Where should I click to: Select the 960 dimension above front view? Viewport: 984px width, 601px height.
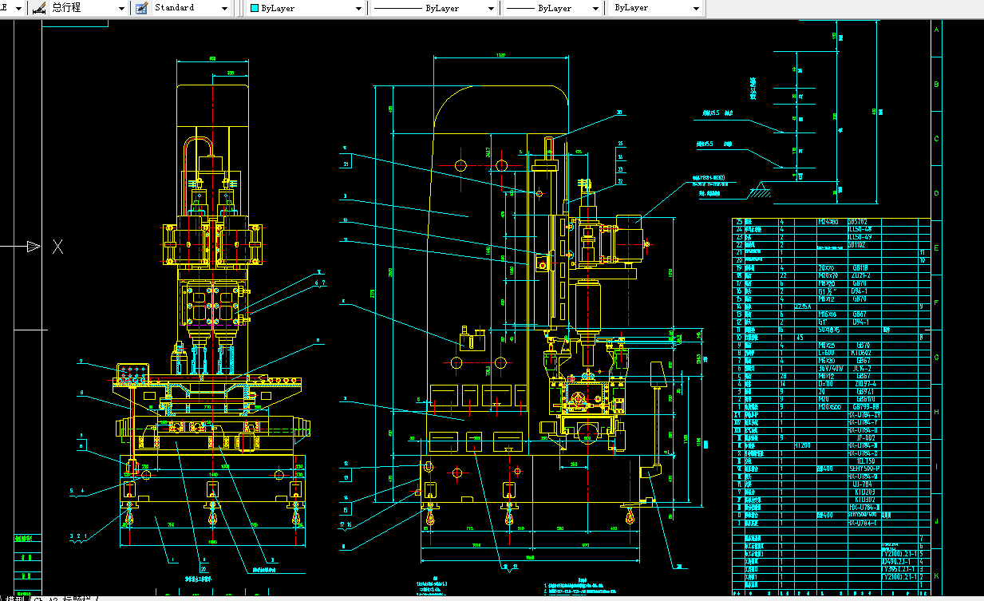coord(212,58)
